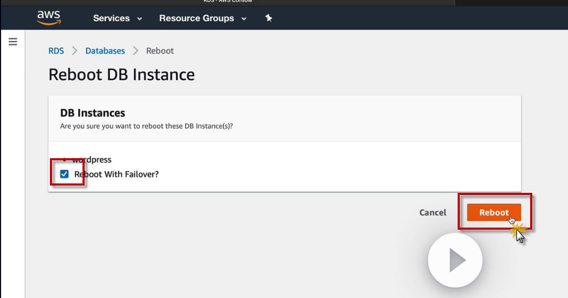Expand the Resource Groups dropdown chevron
Image resolution: width=568 pixels, height=298 pixels.
tap(244, 18)
